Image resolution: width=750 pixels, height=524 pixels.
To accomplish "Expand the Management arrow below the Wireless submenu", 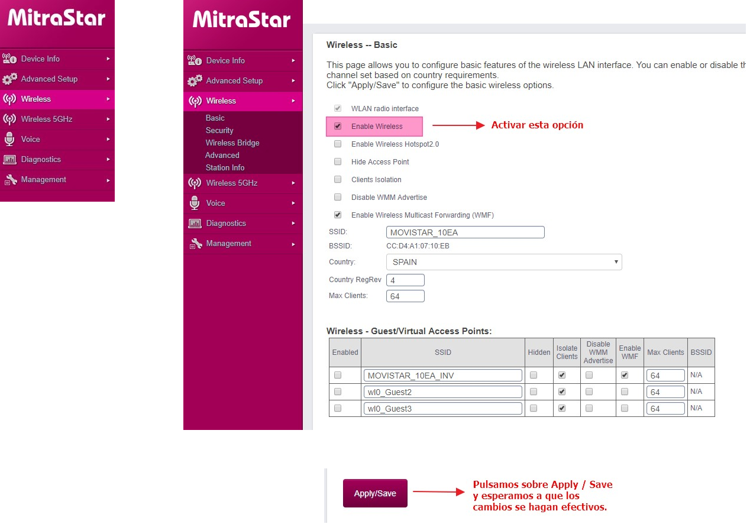I will tap(293, 244).
